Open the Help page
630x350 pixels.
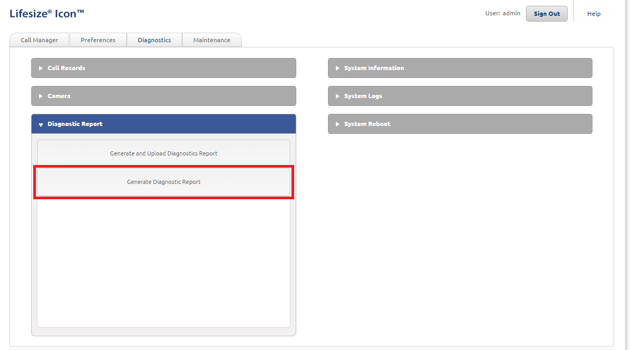pyautogui.click(x=594, y=13)
